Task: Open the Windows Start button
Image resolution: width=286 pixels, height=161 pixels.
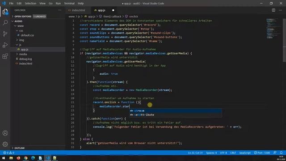Action: [x=4, y=158]
